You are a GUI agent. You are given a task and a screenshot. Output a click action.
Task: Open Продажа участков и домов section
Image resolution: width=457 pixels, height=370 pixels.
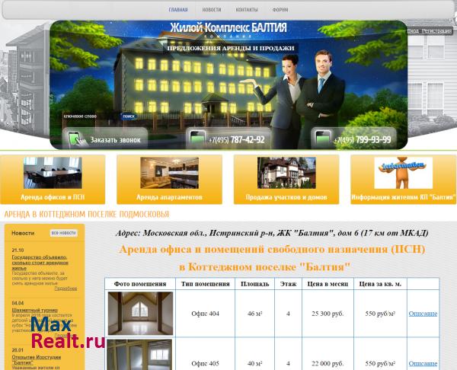pos(286,197)
